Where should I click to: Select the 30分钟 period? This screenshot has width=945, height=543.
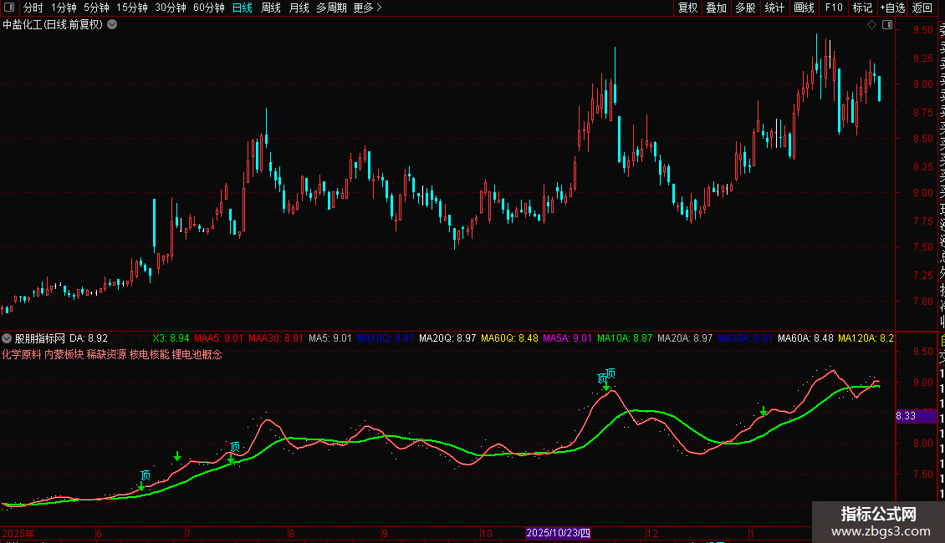[171, 8]
